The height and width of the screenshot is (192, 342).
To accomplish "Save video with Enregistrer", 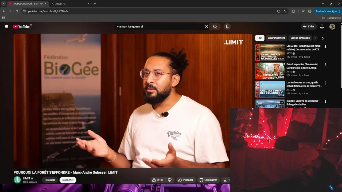I will [x=208, y=180].
